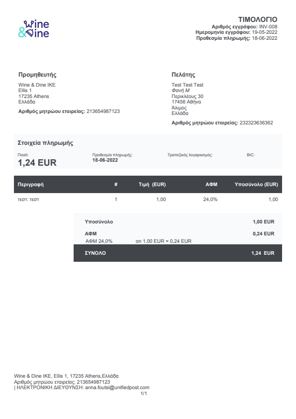Click the ΤΙΜΟΛΟΓΙΟ document title
Image resolution: width=296 pixels, height=419 pixels.
(258, 19)
